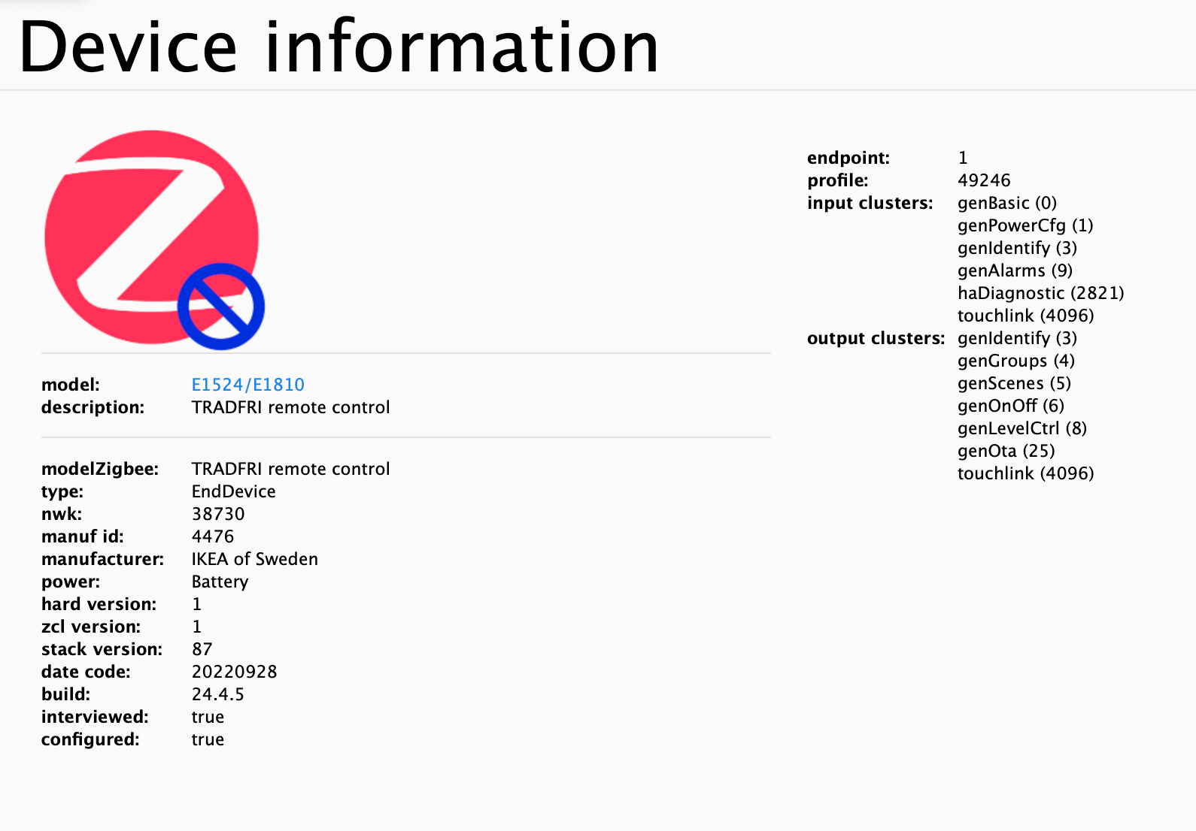The image size is (1196, 831).
Task: Click the genPowerCfg (1) input cluster
Action: pos(1025,225)
